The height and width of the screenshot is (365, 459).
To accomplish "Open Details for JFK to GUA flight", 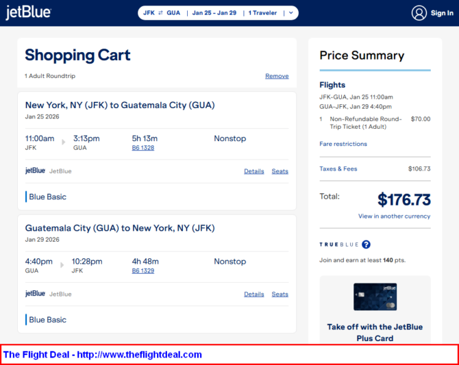I will click(x=253, y=171).
